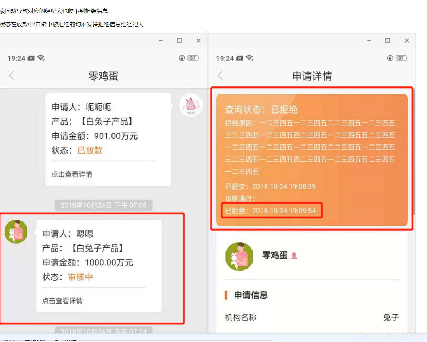Click the 申请人：嗯嗯 line
Viewport: 427px width, 342px height.
[x=68, y=234]
